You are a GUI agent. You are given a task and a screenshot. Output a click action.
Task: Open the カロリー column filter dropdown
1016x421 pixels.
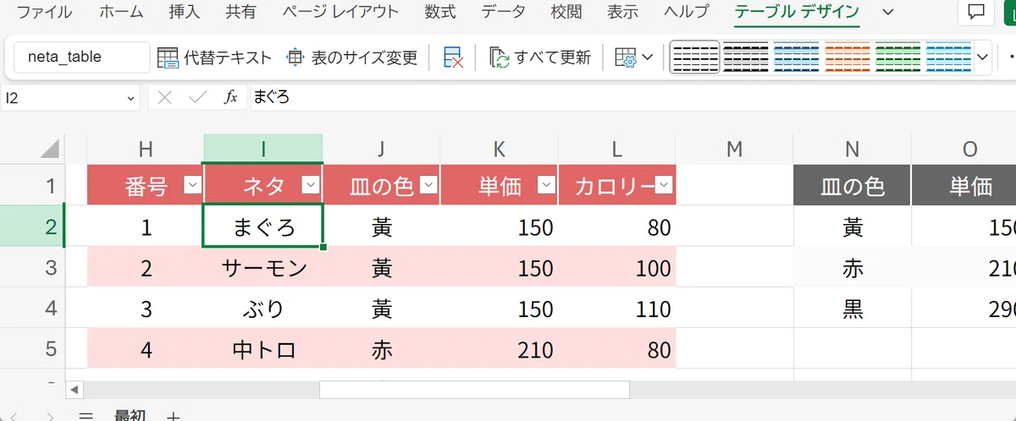pyautogui.click(x=665, y=186)
